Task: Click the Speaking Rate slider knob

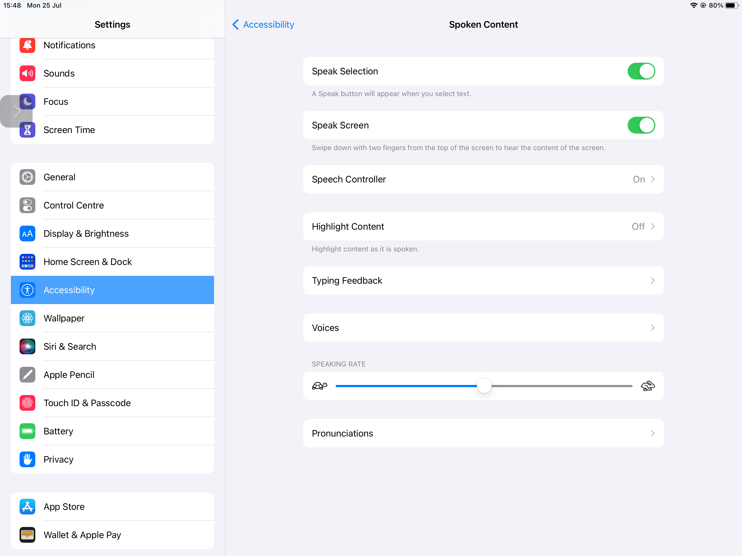Action: pyautogui.click(x=484, y=386)
